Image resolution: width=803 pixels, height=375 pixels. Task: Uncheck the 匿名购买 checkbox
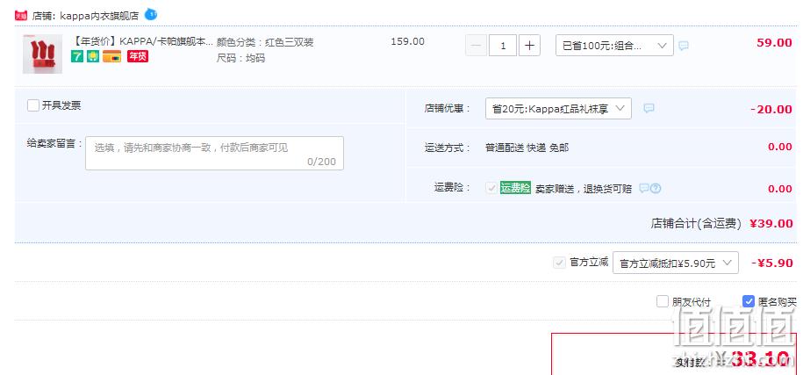tap(749, 301)
